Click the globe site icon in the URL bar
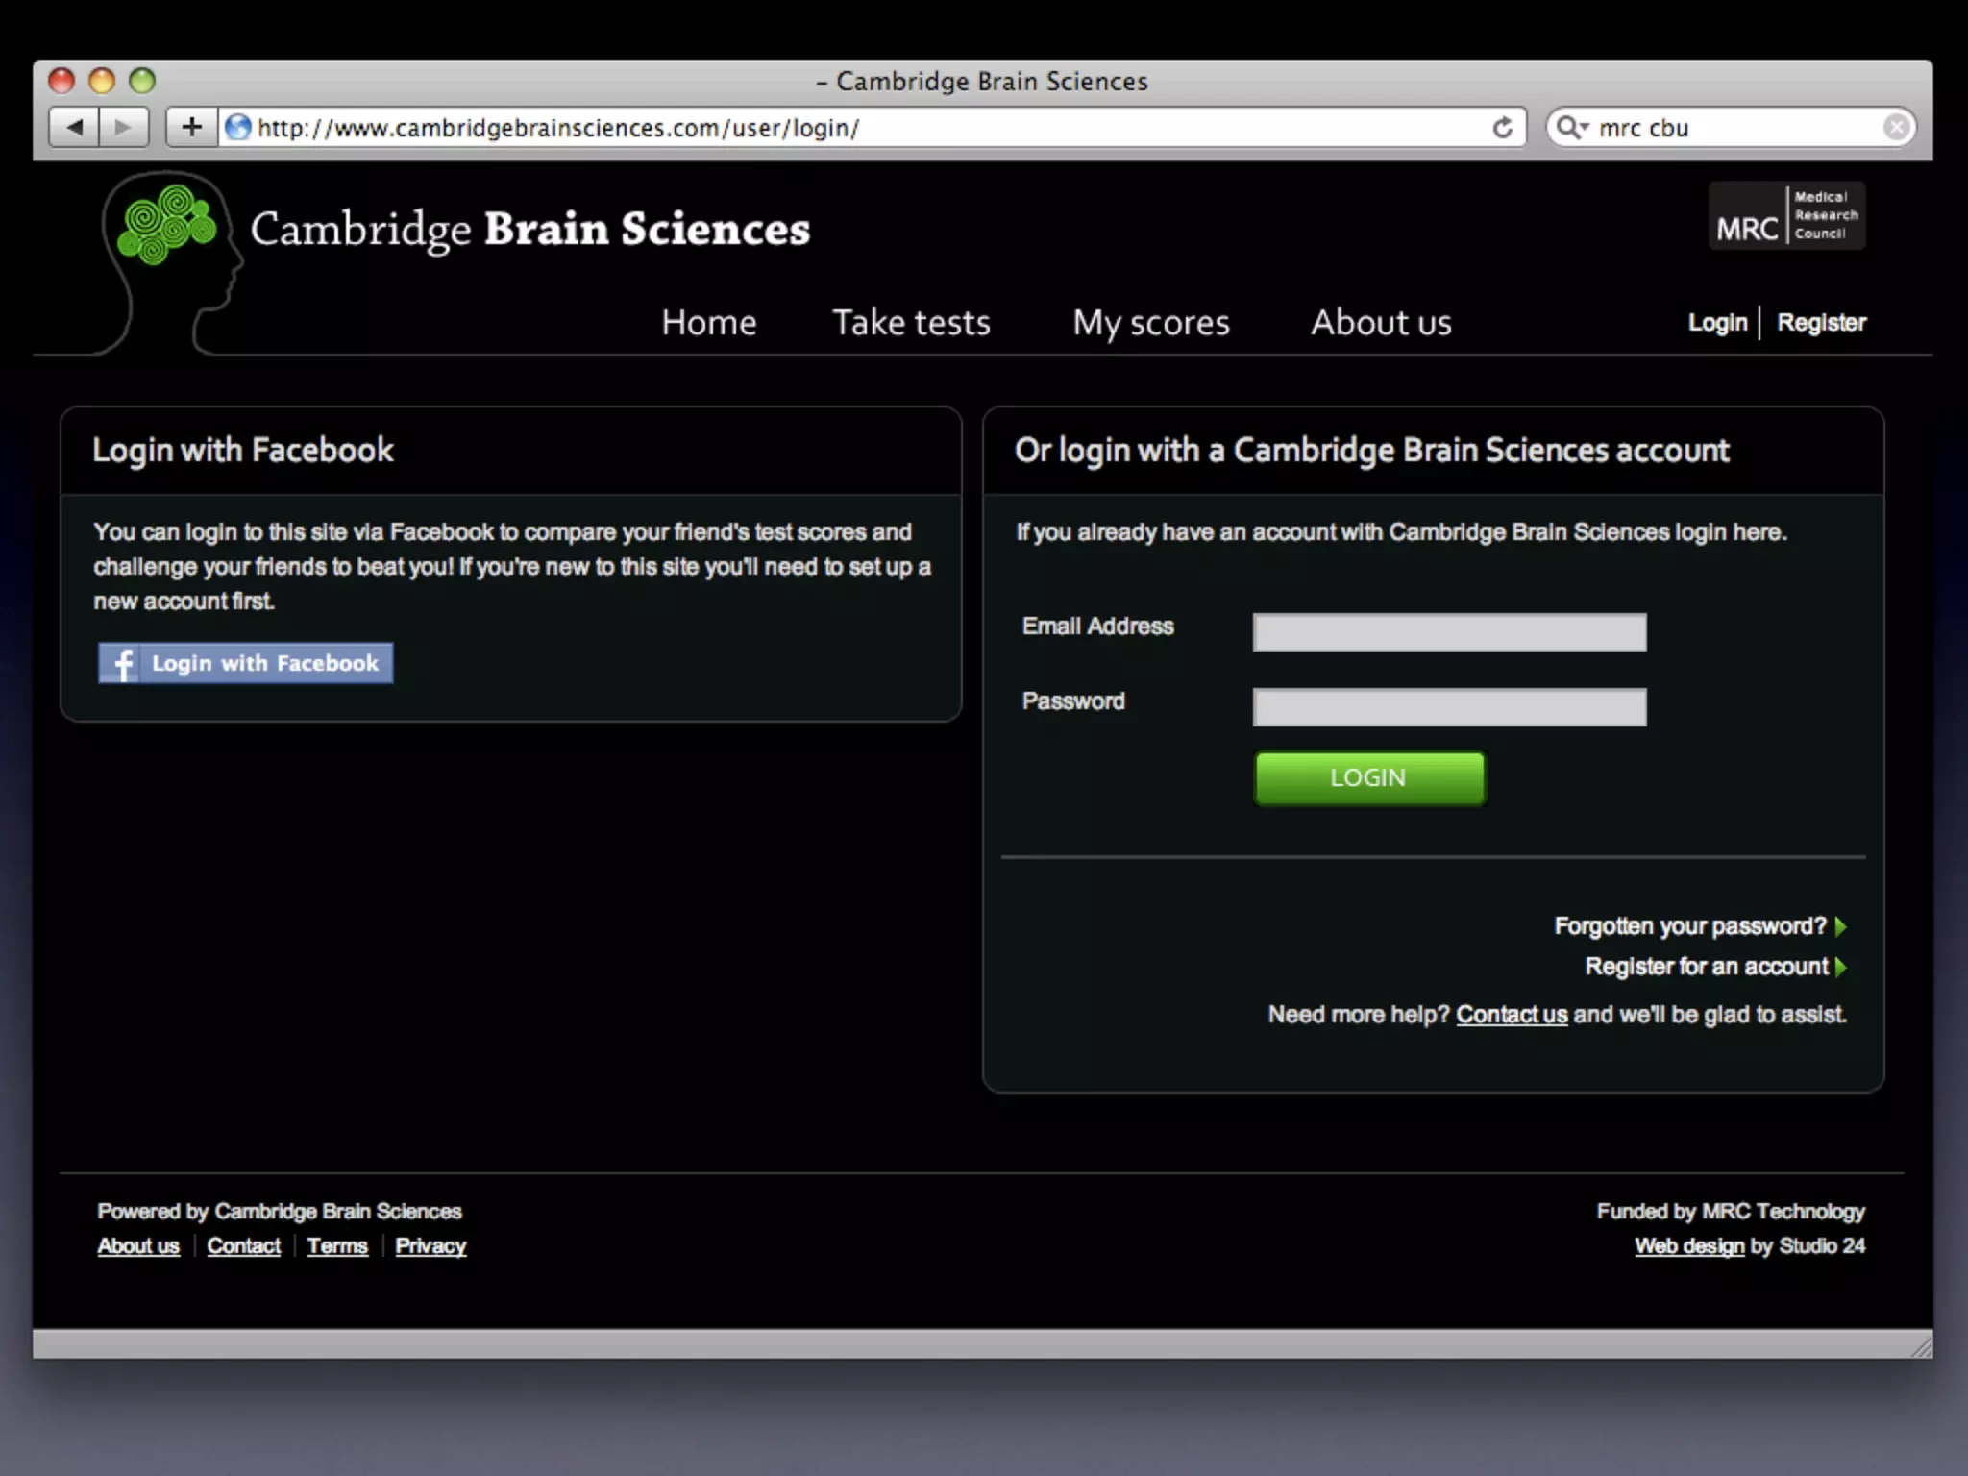 237,127
